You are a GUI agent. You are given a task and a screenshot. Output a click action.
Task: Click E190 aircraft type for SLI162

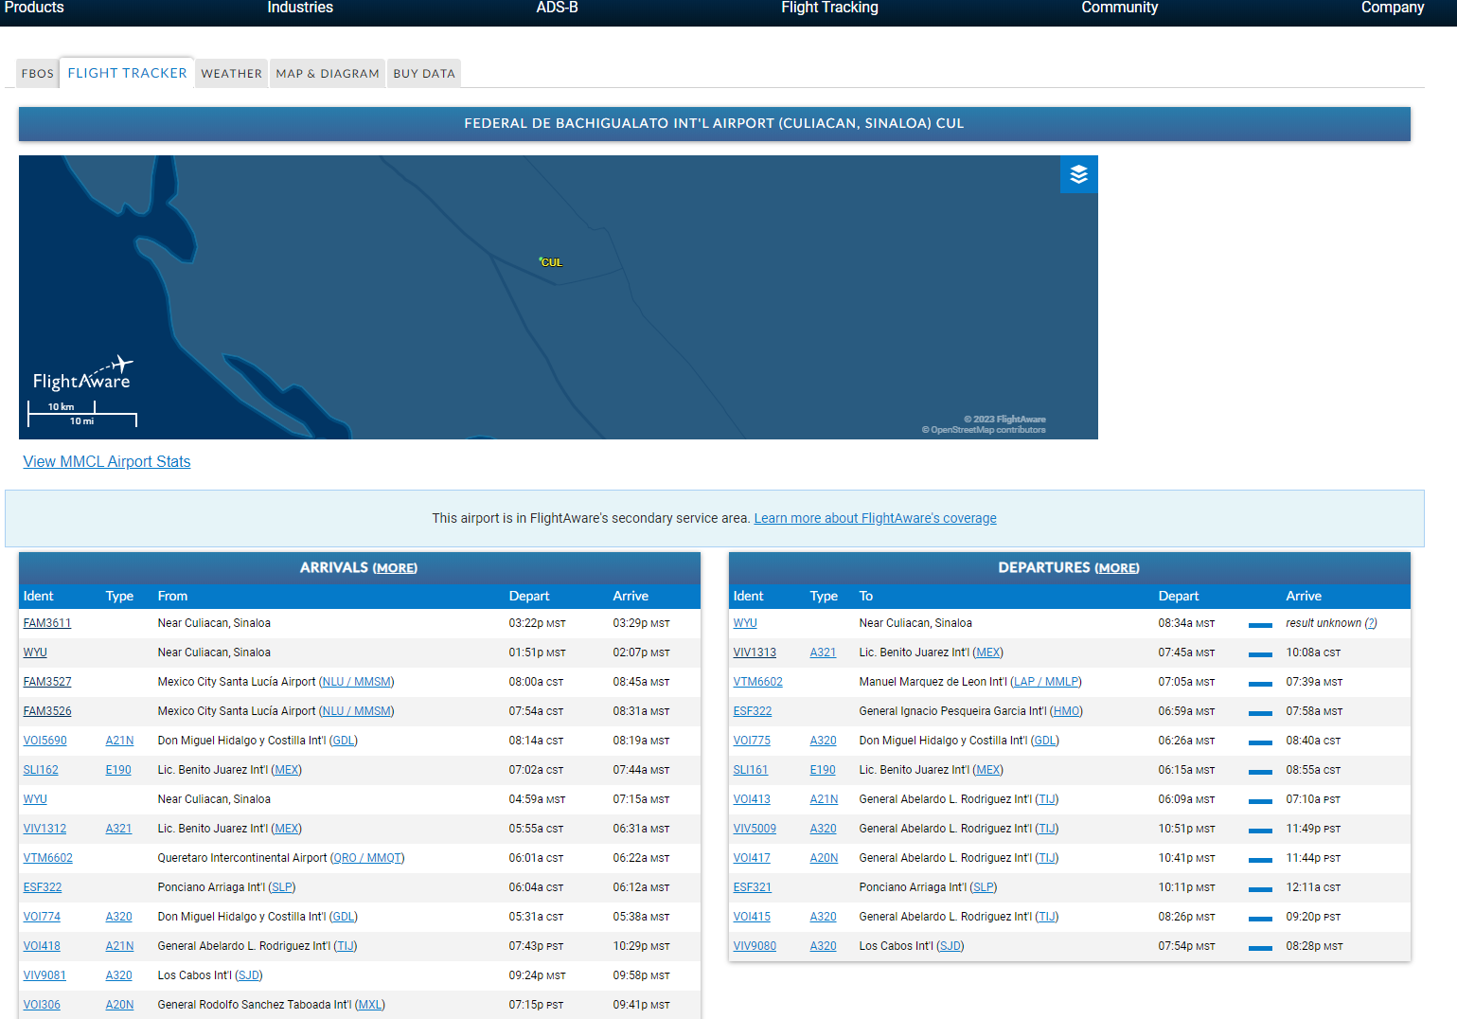(x=118, y=770)
